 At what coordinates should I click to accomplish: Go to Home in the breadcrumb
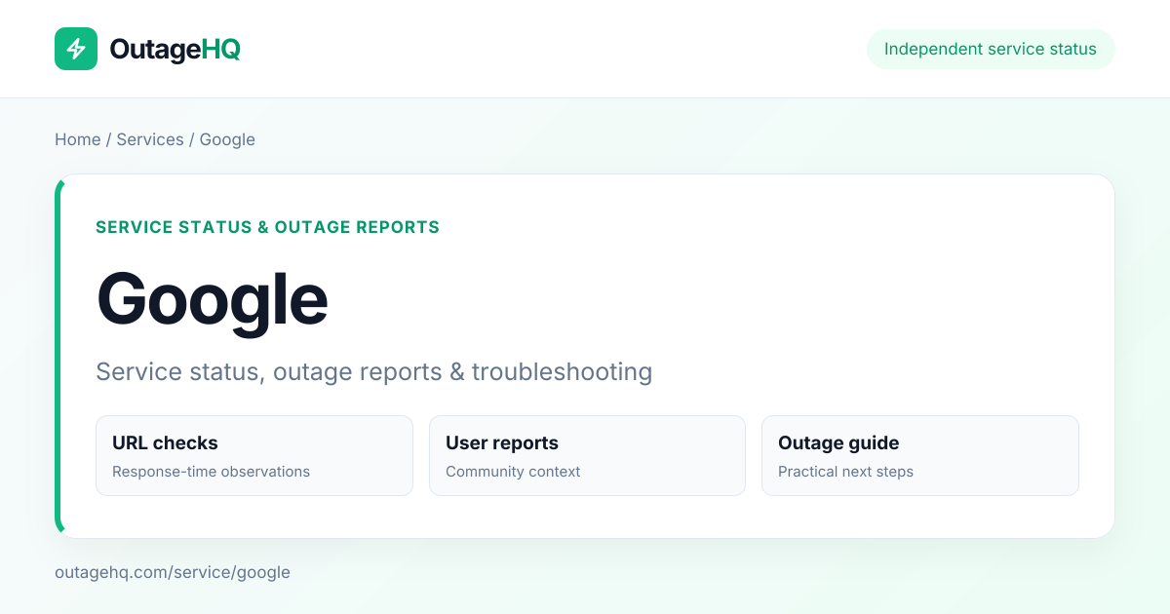[78, 139]
